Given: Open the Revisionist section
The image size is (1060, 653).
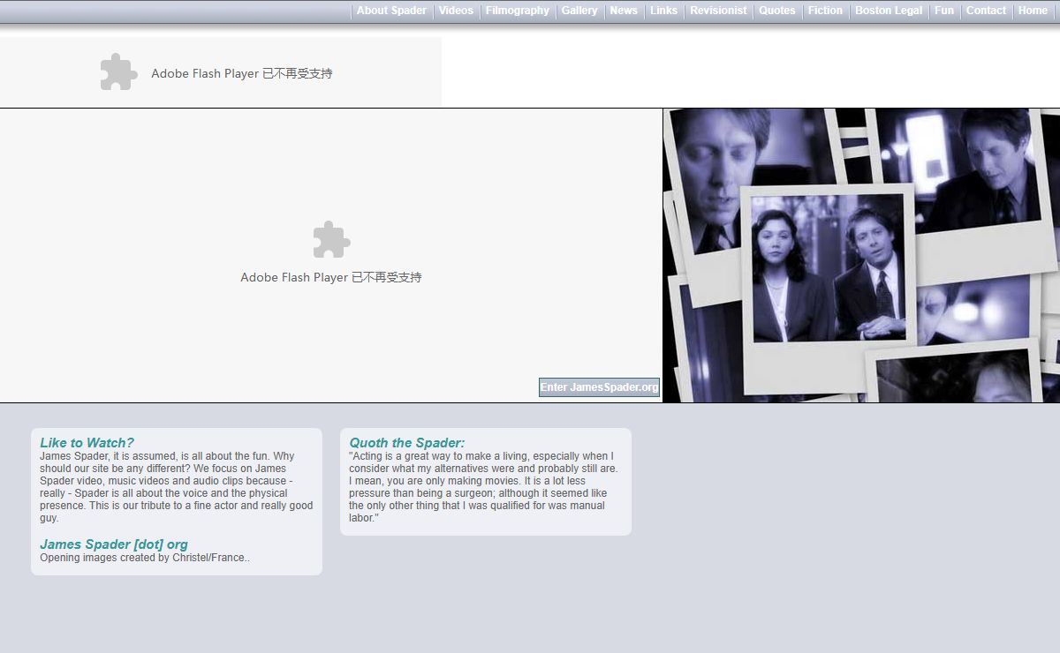Looking at the screenshot, I should (x=718, y=11).
